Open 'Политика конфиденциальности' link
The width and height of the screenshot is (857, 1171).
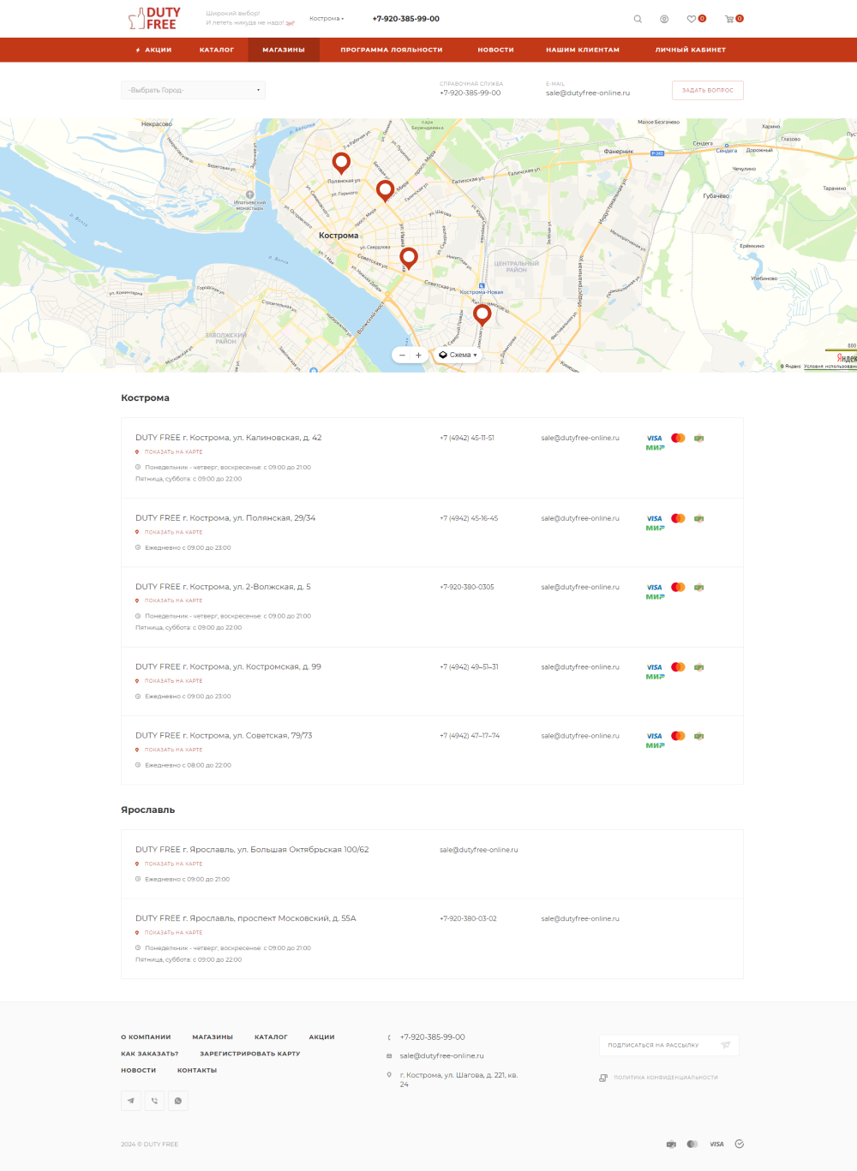point(665,1078)
